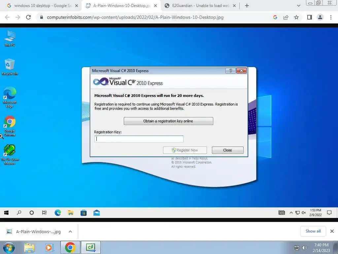Click Edge icon in Windows 10 taskbar
Viewport: 338px width, 254px height.
[57, 213]
